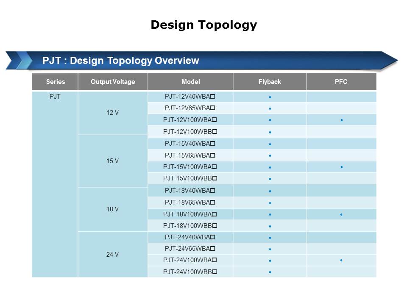This screenshot has height=305, width=407.
Task: Select the Output Voltage column header
Action: [x=113, y=82]
